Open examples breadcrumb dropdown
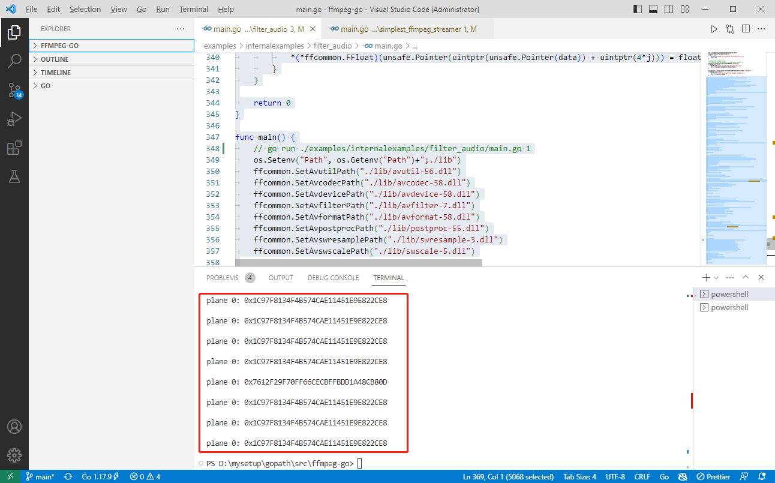The height and width of the screenshot is (483, 775). point(220,46)
